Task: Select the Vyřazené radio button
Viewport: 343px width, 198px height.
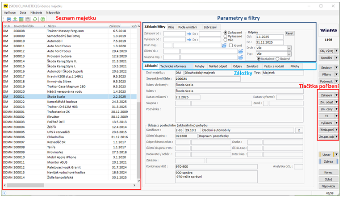Action: tap(225, 36)
